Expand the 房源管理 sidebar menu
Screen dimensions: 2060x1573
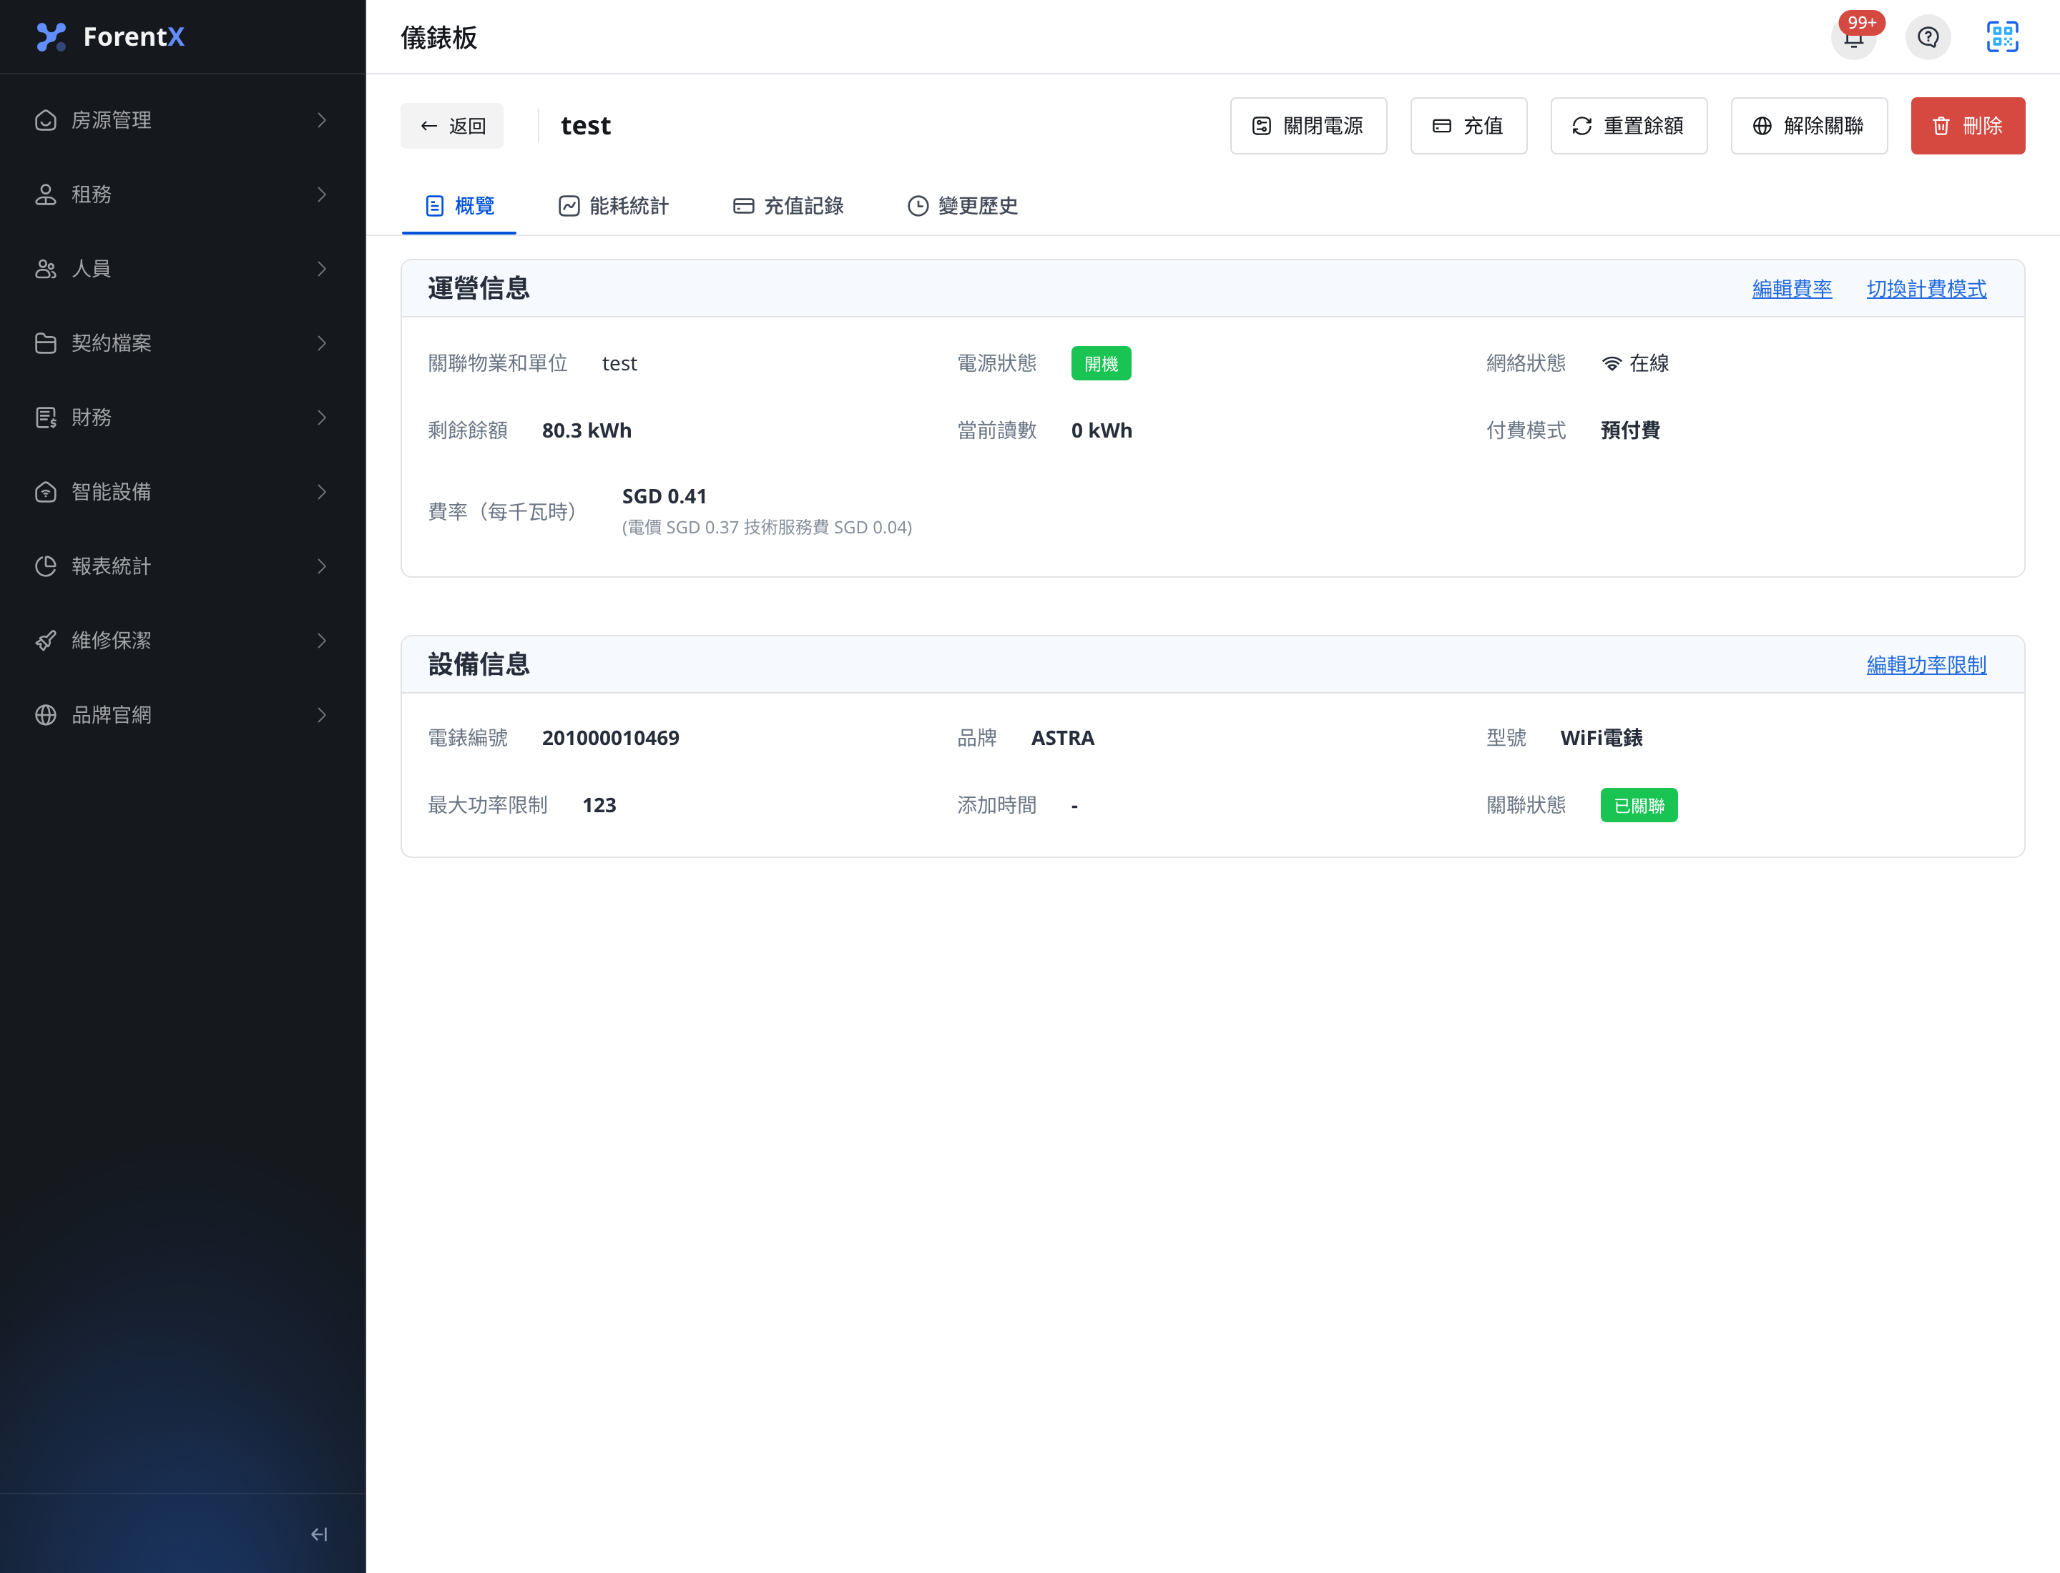182,120
